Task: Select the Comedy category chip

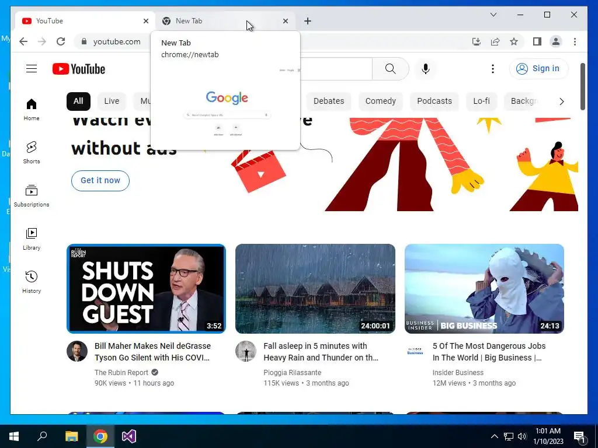Action: pyautogui.click(x=381, y=101)
